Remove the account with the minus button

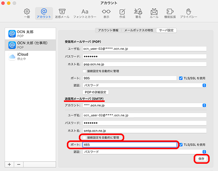pyautogui.click(x=19, y=164)
